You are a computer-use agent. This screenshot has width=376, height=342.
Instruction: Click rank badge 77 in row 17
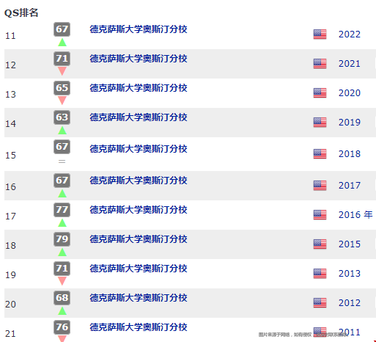coord(62,210)
